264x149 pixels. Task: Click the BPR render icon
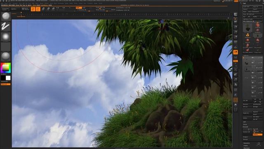pos(236,14)
